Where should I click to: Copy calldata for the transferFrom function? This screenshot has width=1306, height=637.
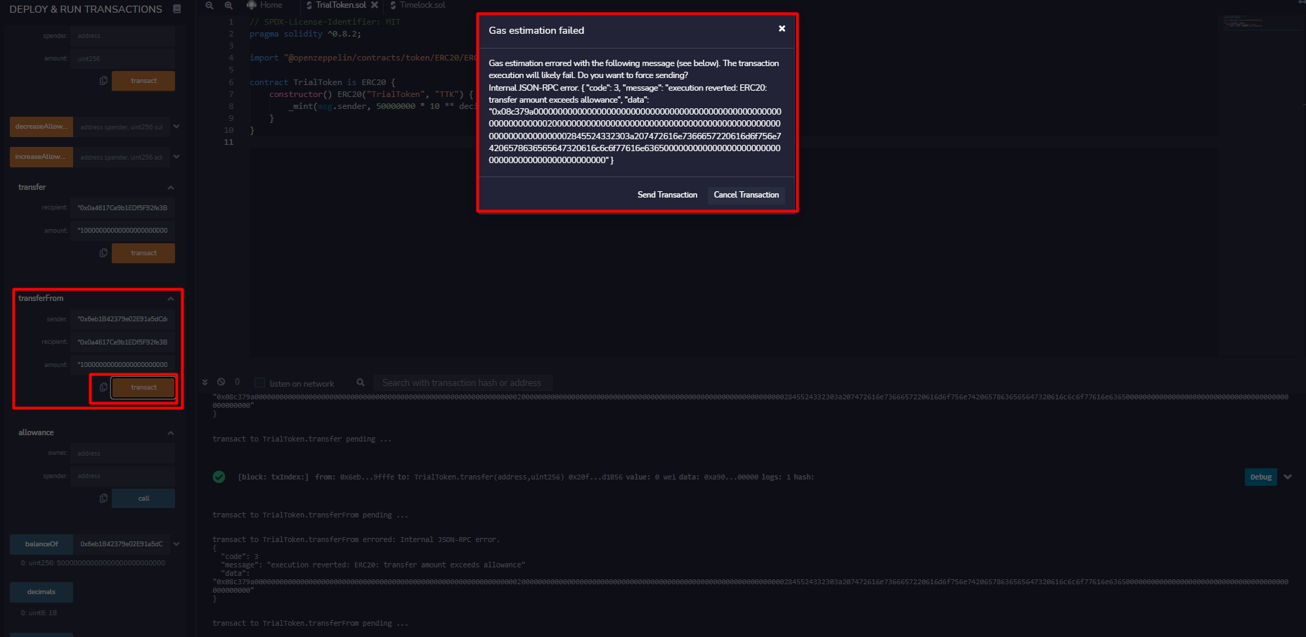[x=103, y=387]
